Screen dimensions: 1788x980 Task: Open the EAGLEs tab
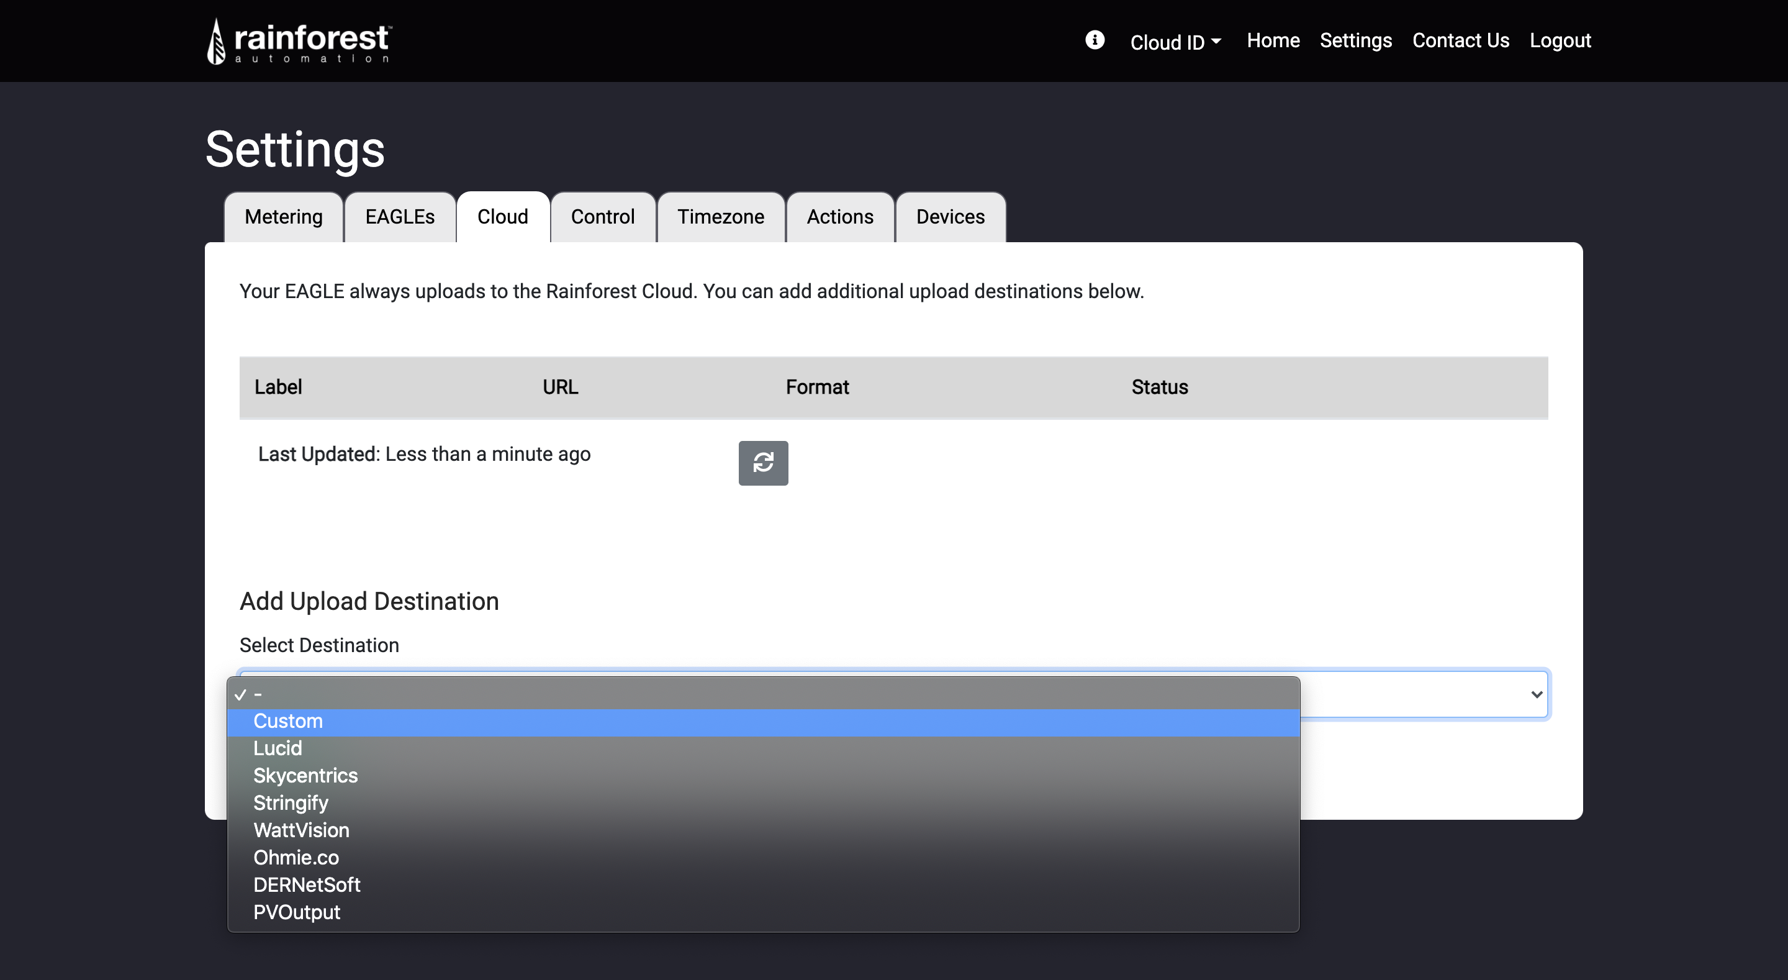[x=400, y=217]
